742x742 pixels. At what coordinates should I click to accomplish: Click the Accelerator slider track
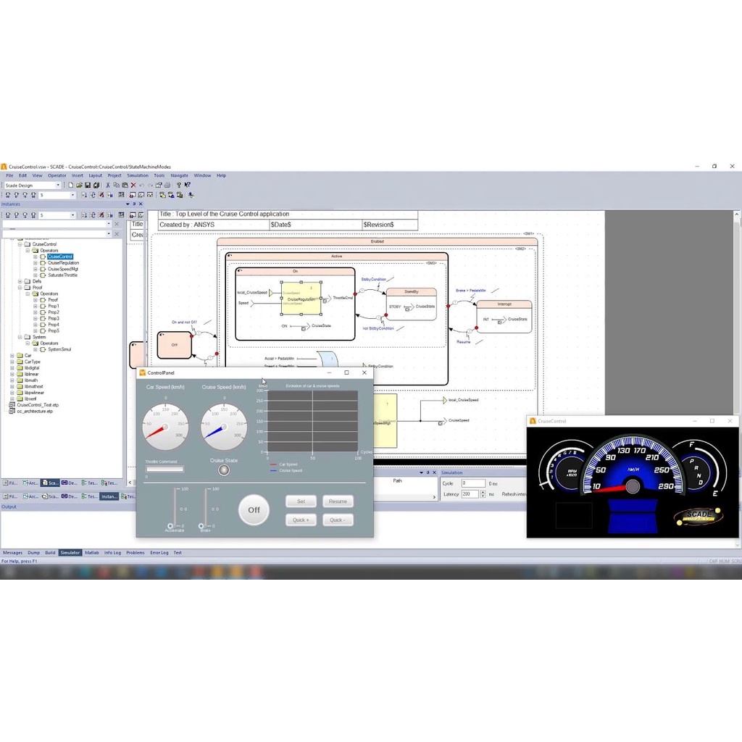coord(175,507)
